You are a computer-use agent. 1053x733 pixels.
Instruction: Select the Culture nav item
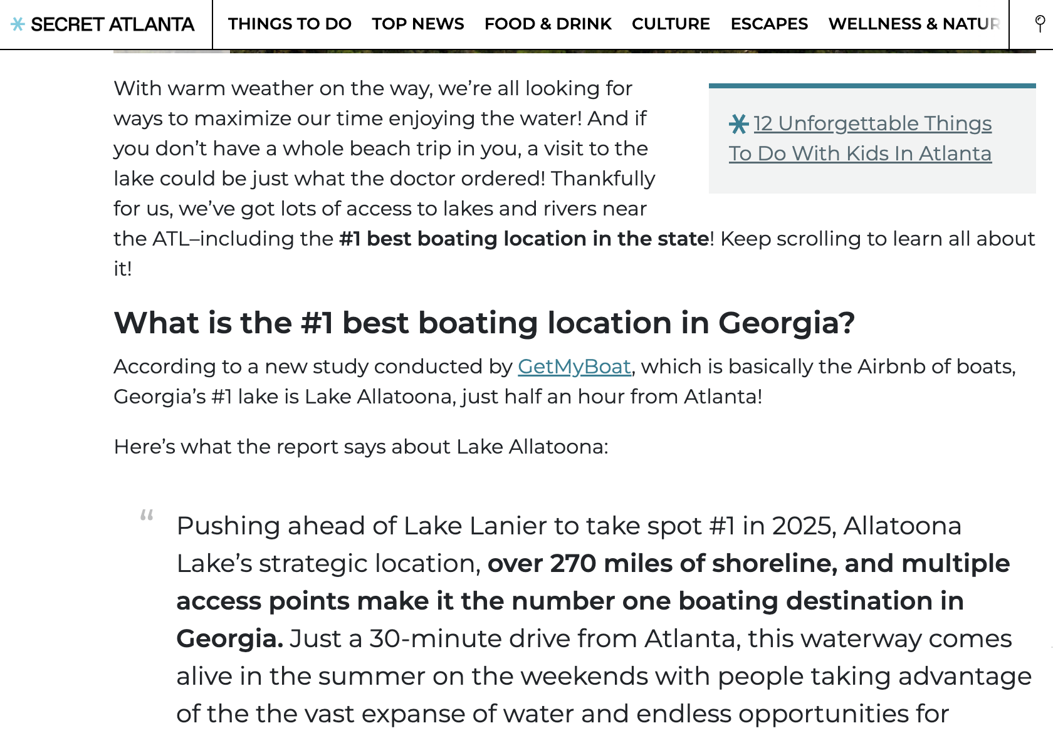[671, 24]
